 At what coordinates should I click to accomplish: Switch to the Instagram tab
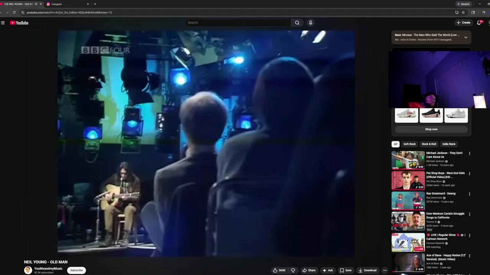[67, 4]
